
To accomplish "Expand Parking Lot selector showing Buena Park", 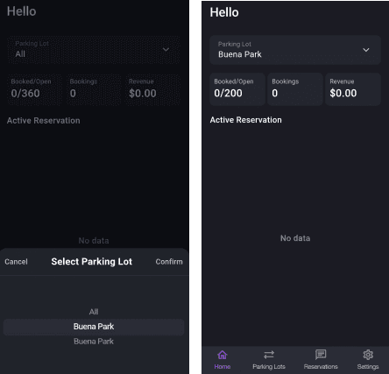I will pyautogui.click(x=295, y=50).
